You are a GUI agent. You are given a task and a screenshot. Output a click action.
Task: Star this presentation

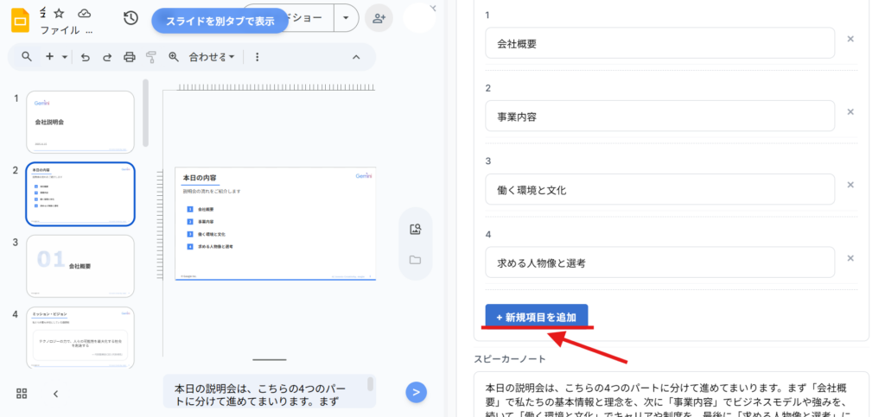[x=59, y=13]
